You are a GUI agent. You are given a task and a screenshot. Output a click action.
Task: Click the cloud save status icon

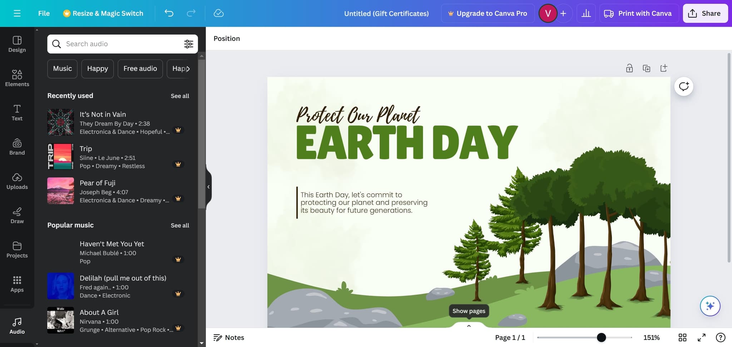218,14
